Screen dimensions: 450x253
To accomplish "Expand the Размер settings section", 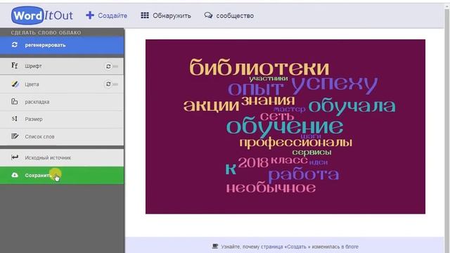I will pyautogui.click(x=62, y=119).
